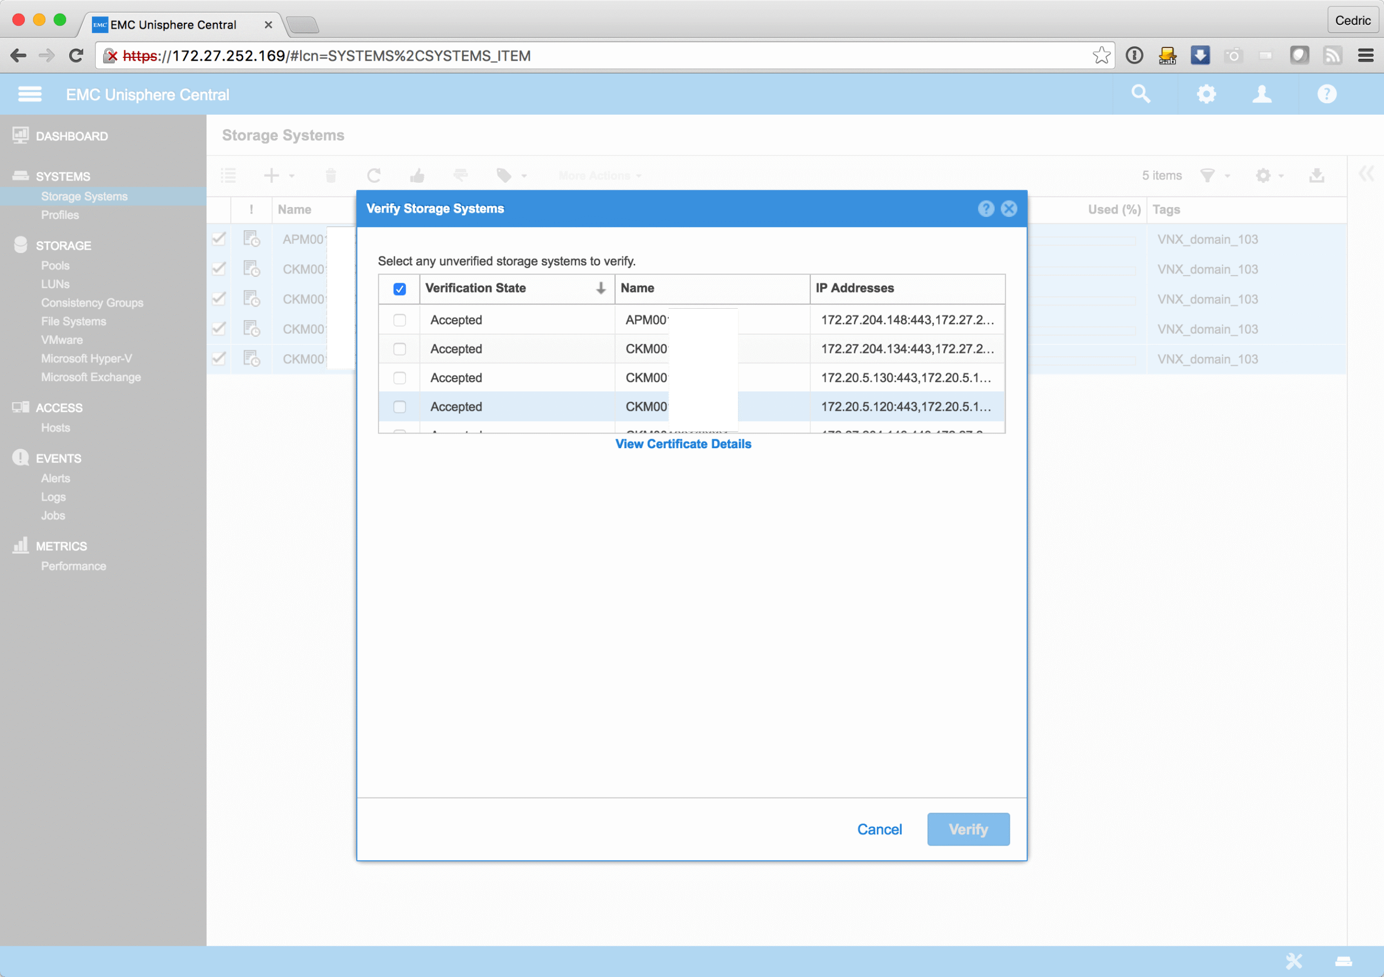Image resolution: width=1384 pixels, height=977 pixels.
Task: Select Alerts in the Events section
Action: click(56, 478)
